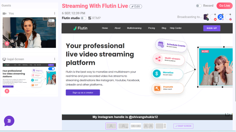Open options menu for You guest

[55, 13]
